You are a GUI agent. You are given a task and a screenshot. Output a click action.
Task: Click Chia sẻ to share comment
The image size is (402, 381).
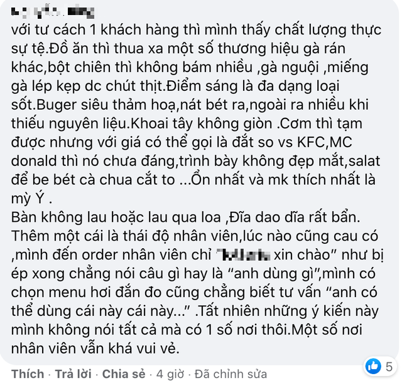(124, 374)
